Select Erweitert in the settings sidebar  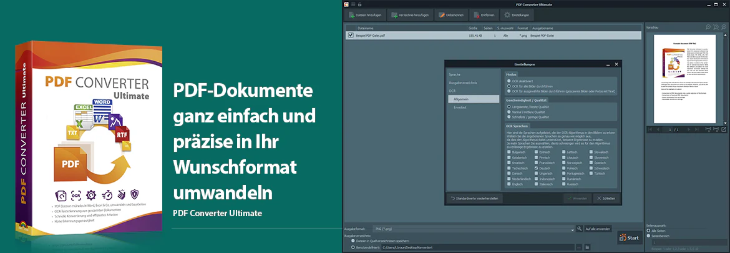460,107
